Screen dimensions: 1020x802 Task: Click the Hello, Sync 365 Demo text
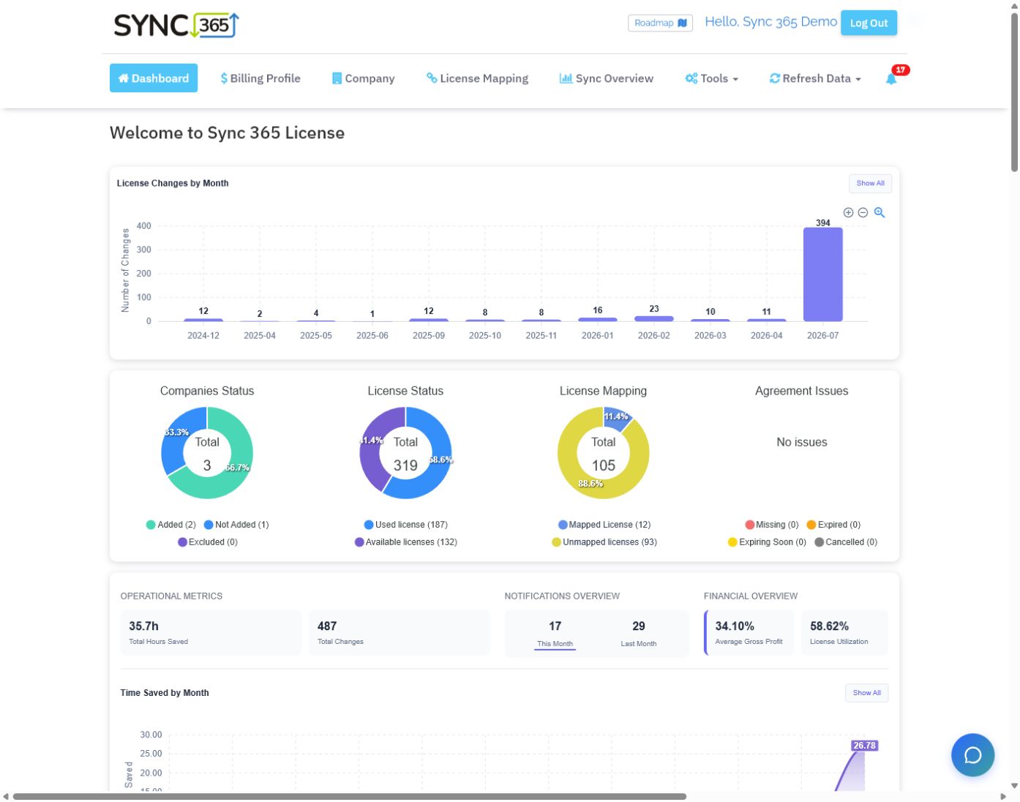coord(770,22)
